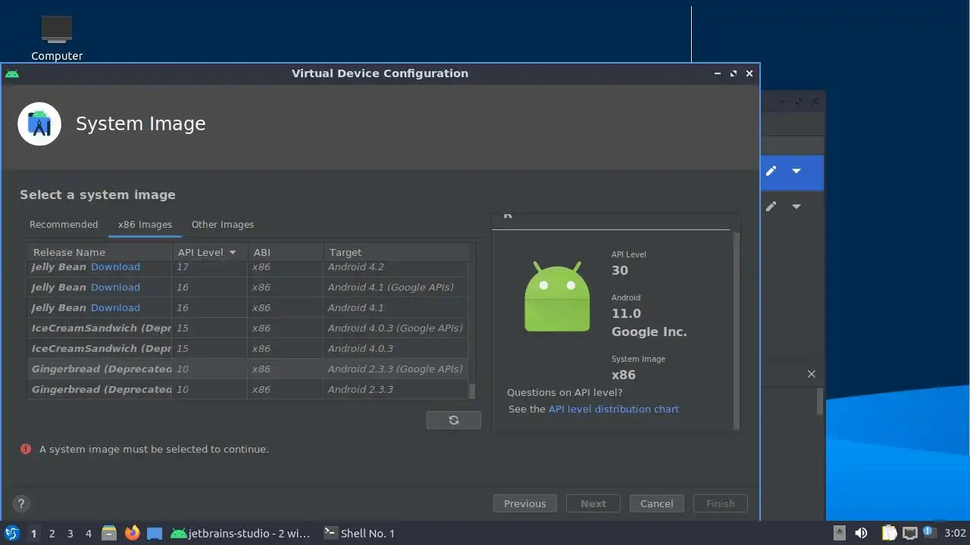This screenshot has width=970, height=545.
Task: Click the system image table scrollbar thumb
Action: (x=472, y=391)
